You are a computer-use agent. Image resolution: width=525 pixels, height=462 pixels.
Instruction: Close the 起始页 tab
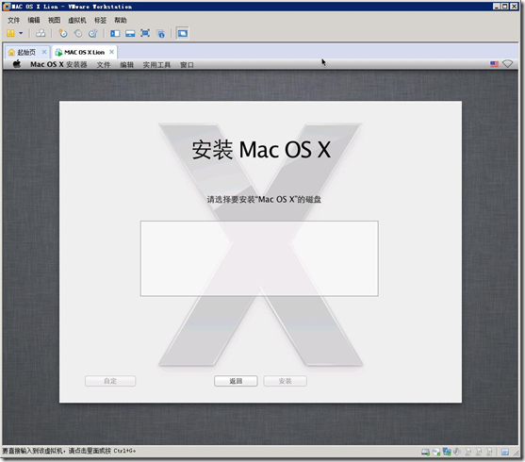coord(44,52)
